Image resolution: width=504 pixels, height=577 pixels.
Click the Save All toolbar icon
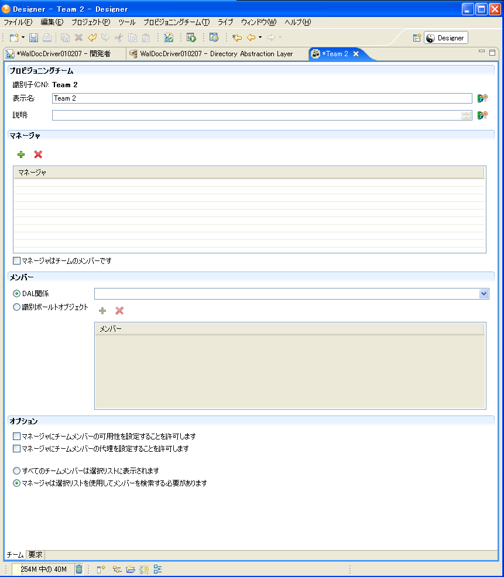(65, 37)
